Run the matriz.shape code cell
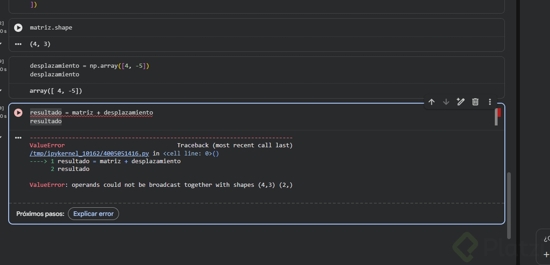Screen dimensions: 550x265 click(x=18, y=28)
